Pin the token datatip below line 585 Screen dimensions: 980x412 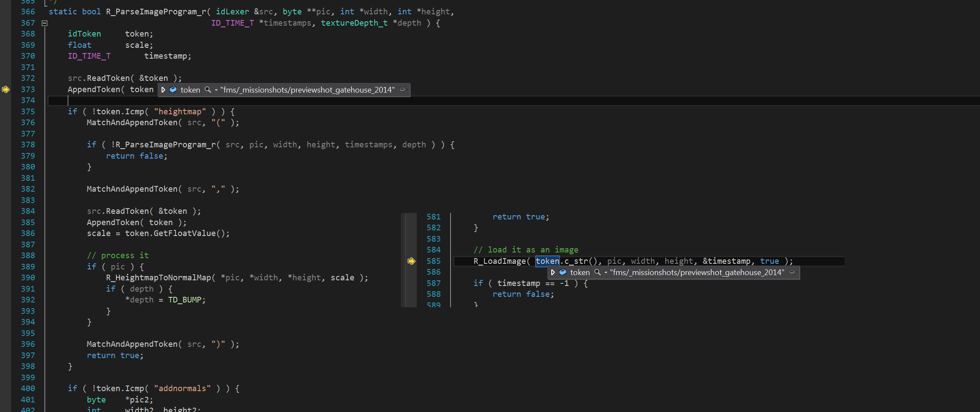[792, 272]
